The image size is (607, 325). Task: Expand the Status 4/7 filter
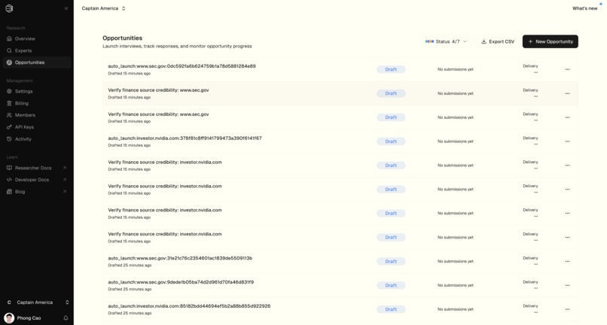point(446,41)
